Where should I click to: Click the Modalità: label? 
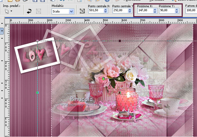click(58, 6)
